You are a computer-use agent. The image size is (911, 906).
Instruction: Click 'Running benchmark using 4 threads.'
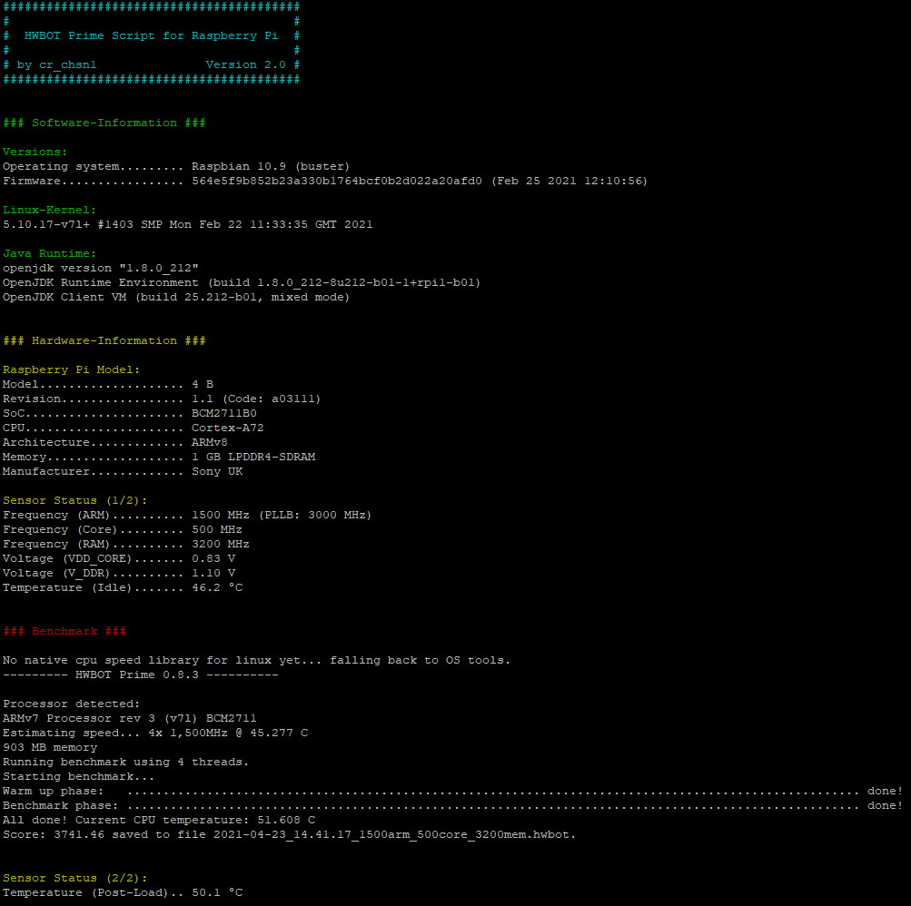pyautogui.click(x=126, y=762)
